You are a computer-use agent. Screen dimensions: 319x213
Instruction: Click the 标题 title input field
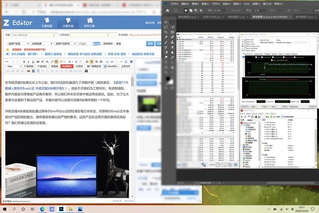tap(35, 35)
